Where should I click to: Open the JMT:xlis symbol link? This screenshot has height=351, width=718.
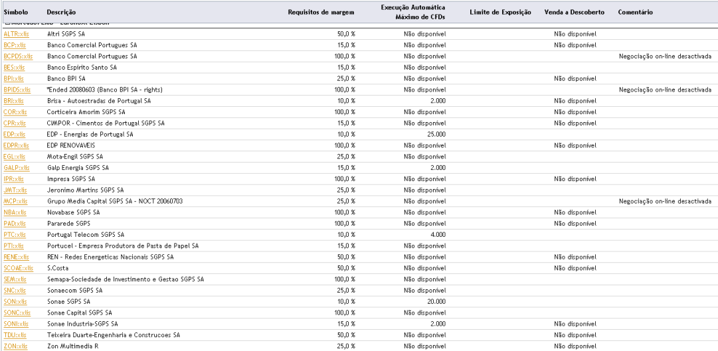[15, 190]
